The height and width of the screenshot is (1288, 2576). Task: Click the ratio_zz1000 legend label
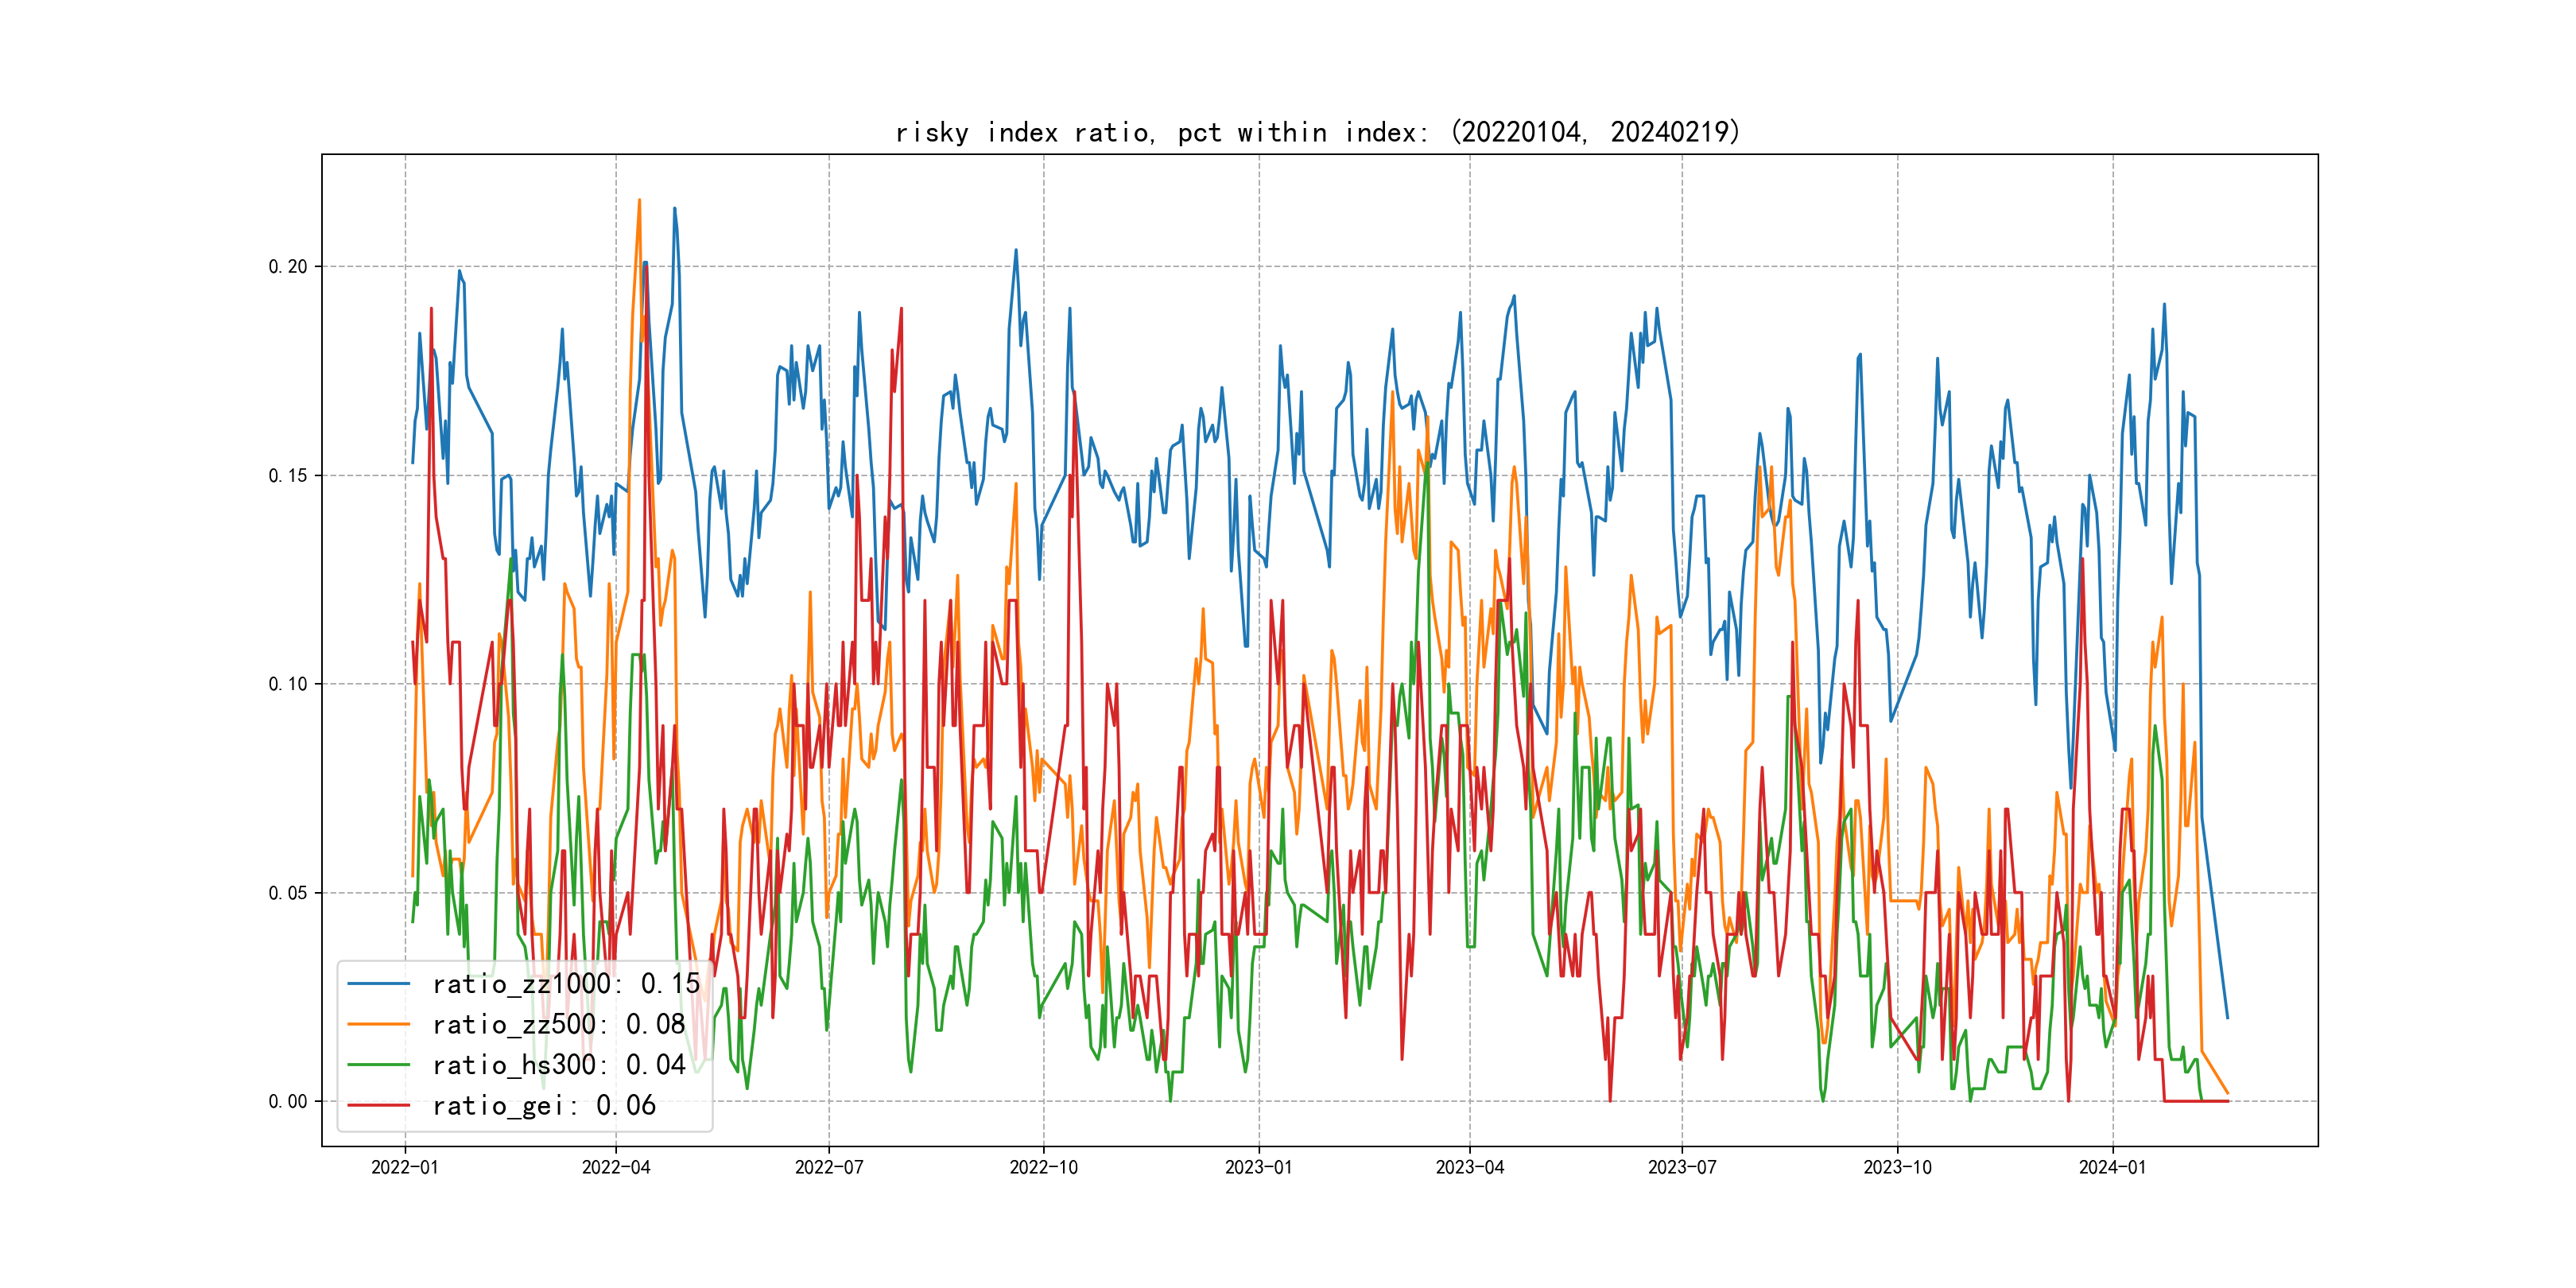pos(565,984)
